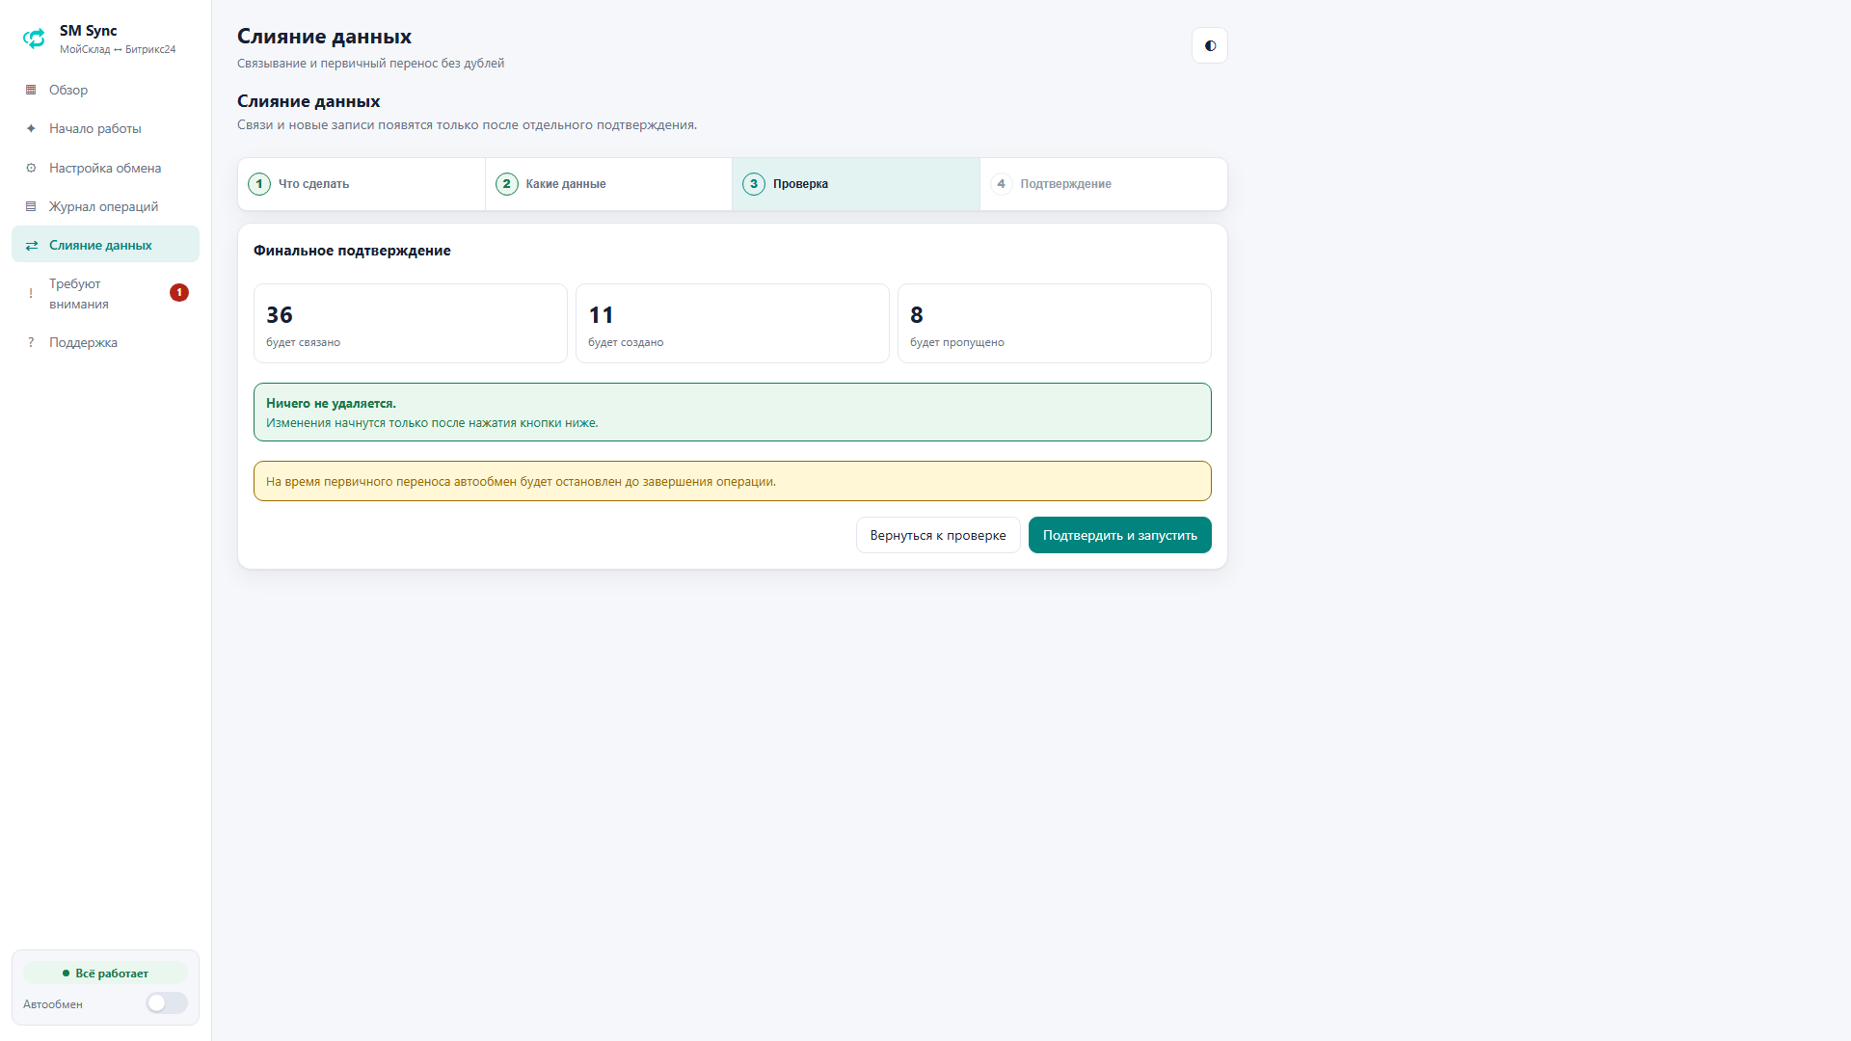The width and height of the screenshot is (1851, 1041).
Task: Toggle the Автообмен switch
Action: tap(167, 1003)
